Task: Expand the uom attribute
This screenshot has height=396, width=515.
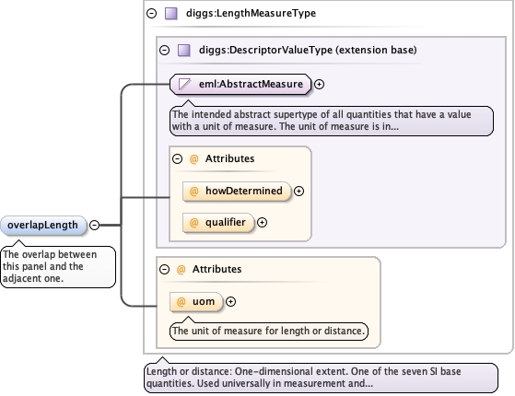Action: click(230, 302)
